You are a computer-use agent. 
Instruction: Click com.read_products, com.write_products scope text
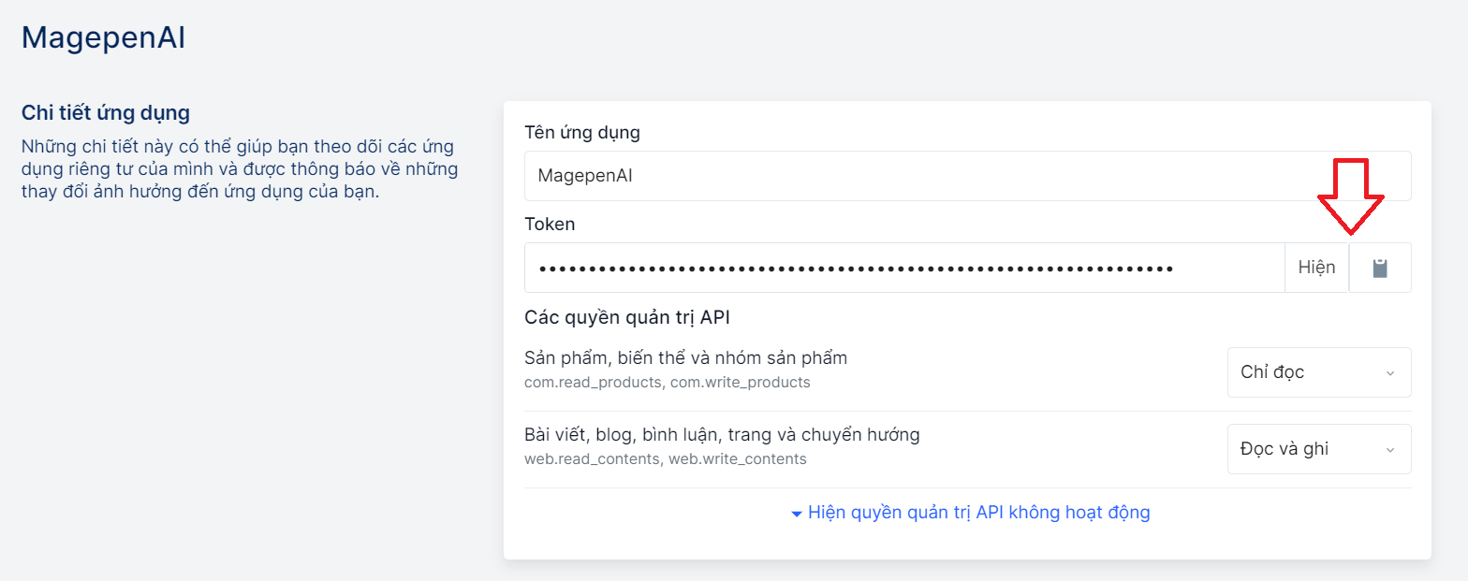(668, 383)
